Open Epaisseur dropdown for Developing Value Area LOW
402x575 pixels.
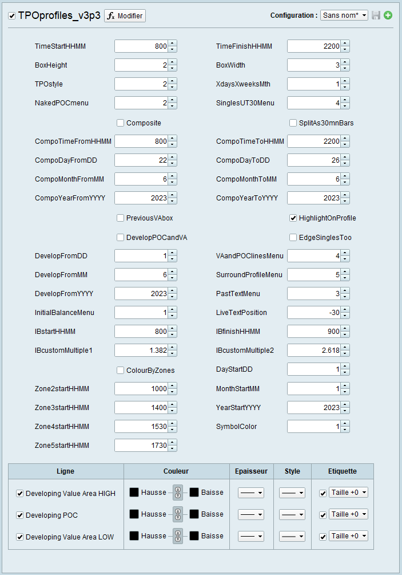[251, 535]
